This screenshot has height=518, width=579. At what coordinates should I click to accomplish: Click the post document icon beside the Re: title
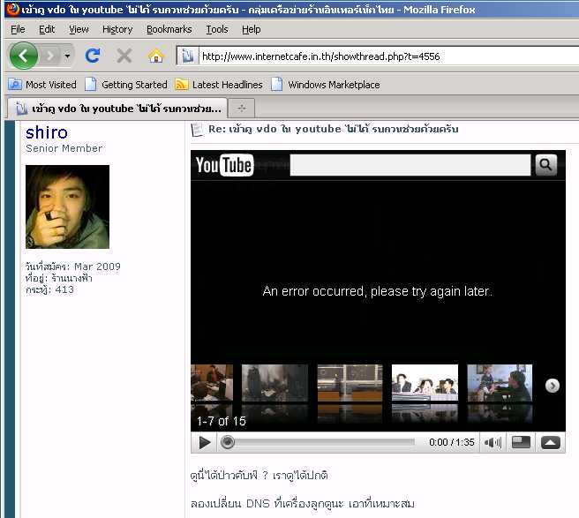(197, 130)
